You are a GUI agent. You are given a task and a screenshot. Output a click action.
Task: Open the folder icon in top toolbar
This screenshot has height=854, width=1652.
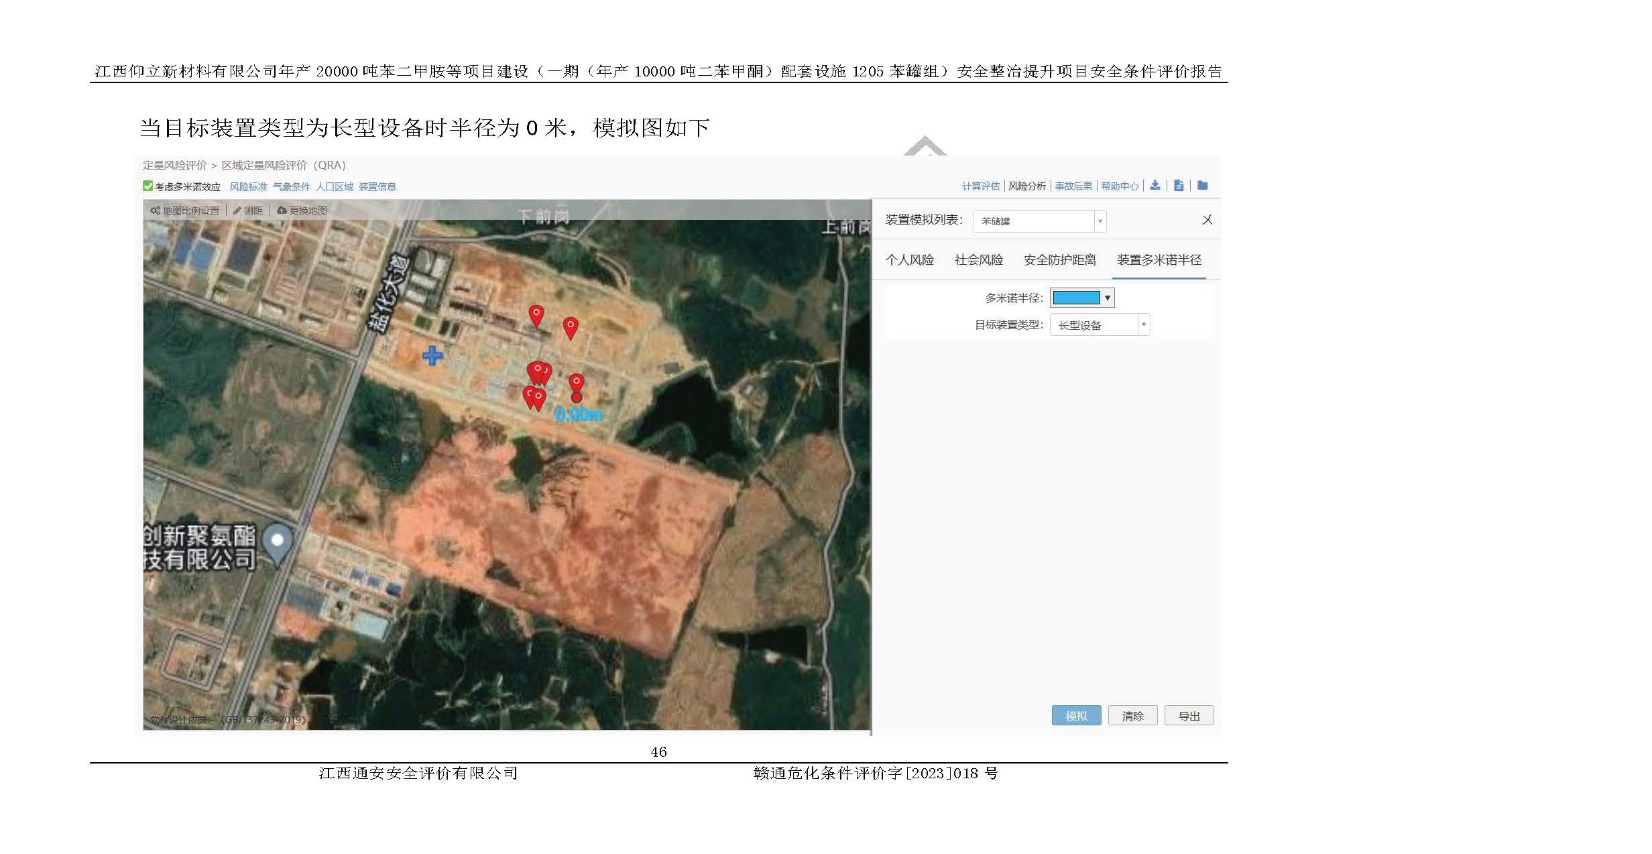(1203, 186)
